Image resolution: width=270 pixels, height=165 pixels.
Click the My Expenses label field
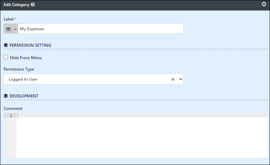pyautogui.click(x=101, y=29)
